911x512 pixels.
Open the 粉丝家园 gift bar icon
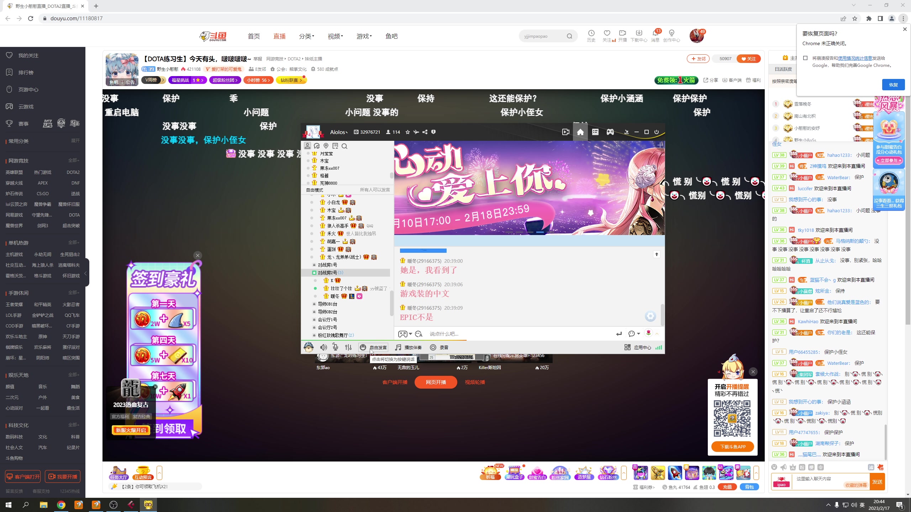click(x=560, y=473)
